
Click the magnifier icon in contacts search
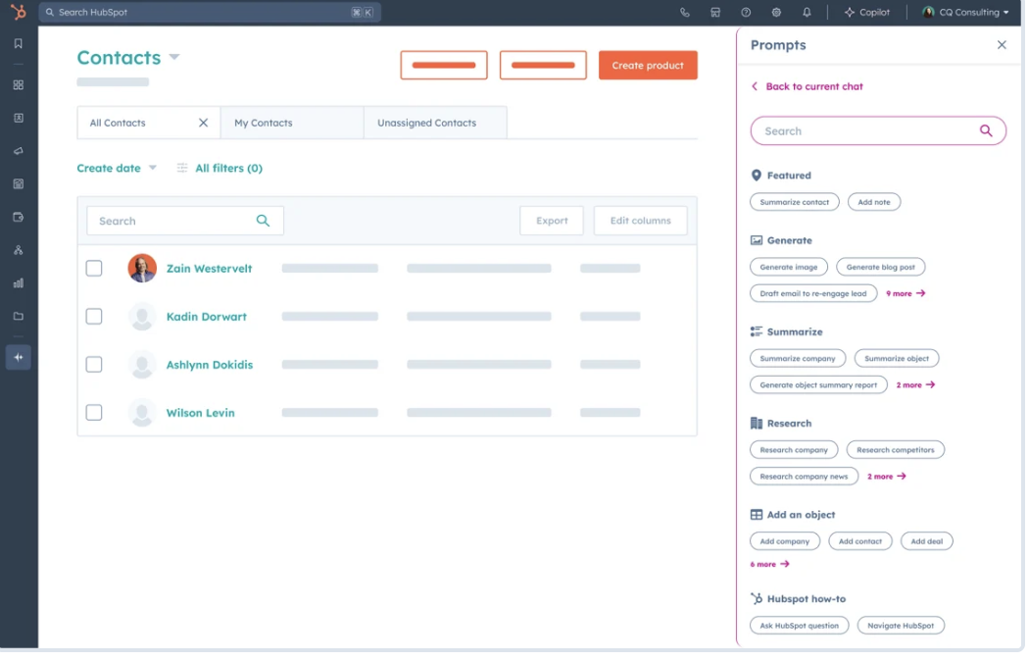point(264,222)
